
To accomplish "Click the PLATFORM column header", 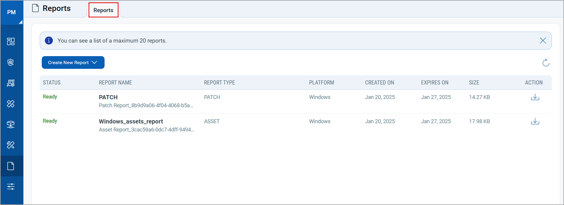I will coord(322,83).
